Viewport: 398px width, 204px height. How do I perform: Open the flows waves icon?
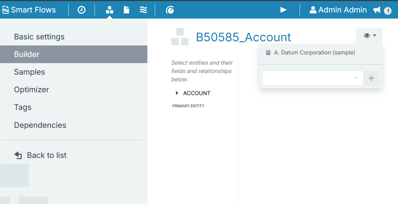[x=143, y=10]
